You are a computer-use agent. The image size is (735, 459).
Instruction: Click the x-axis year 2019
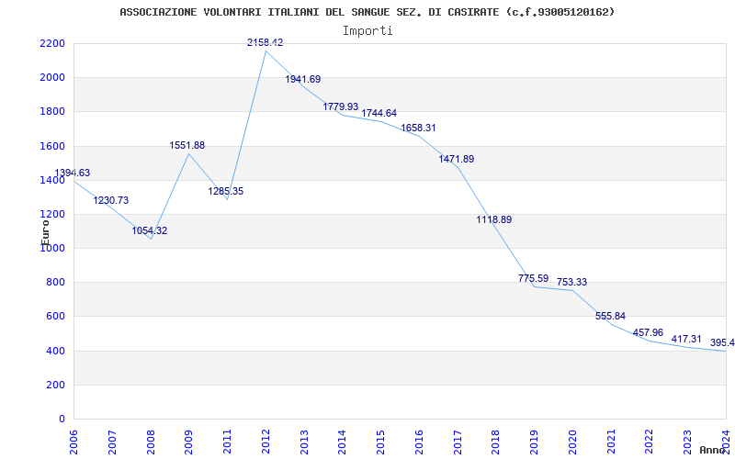pyautogui.click(x=535, y=442)
